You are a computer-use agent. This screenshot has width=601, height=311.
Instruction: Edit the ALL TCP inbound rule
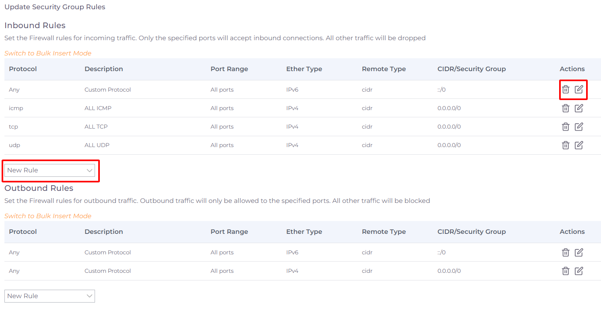(x=579, y=127)
